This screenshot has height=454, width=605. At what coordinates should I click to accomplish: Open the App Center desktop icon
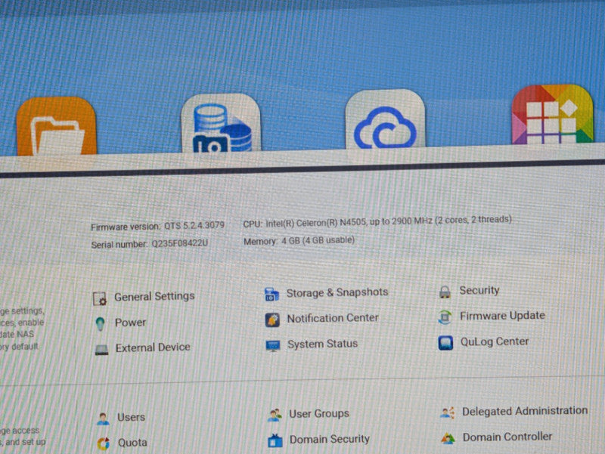(552, 115)
